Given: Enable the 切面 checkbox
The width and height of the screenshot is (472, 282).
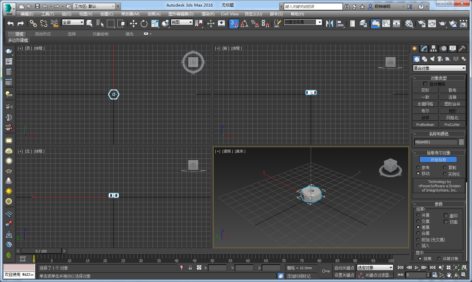Looking at the screenshot, I should tap(446, 222).
